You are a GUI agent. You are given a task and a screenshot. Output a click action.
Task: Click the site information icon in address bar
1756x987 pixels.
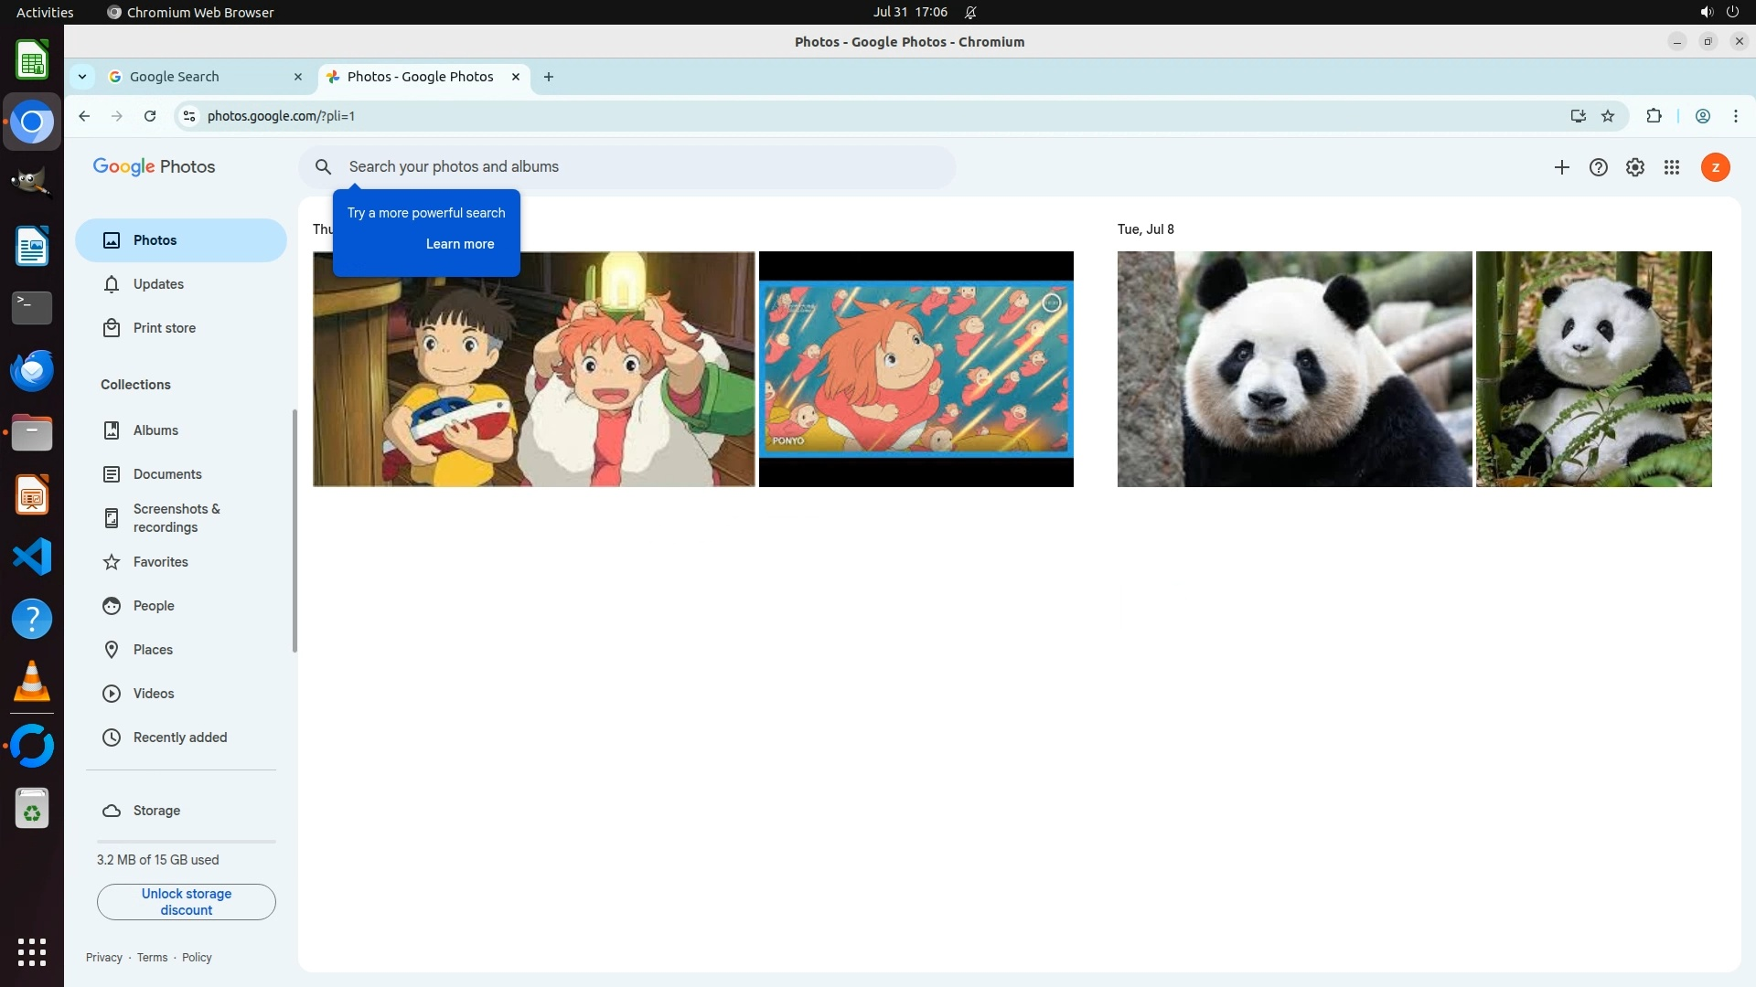(x=189, y=116)
